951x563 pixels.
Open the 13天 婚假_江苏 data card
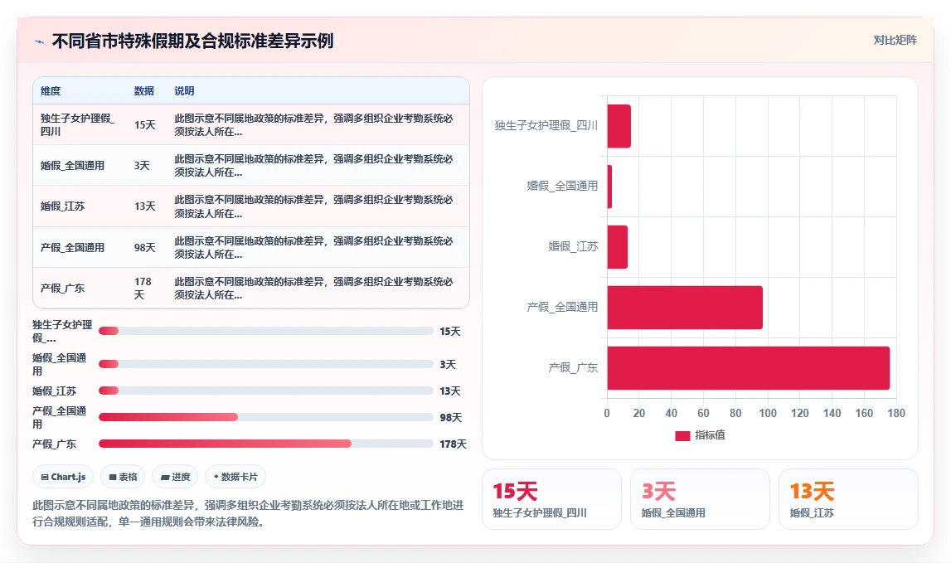point(848,499)
